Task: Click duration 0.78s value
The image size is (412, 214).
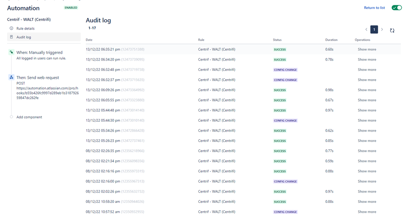Action: [329, 60]
